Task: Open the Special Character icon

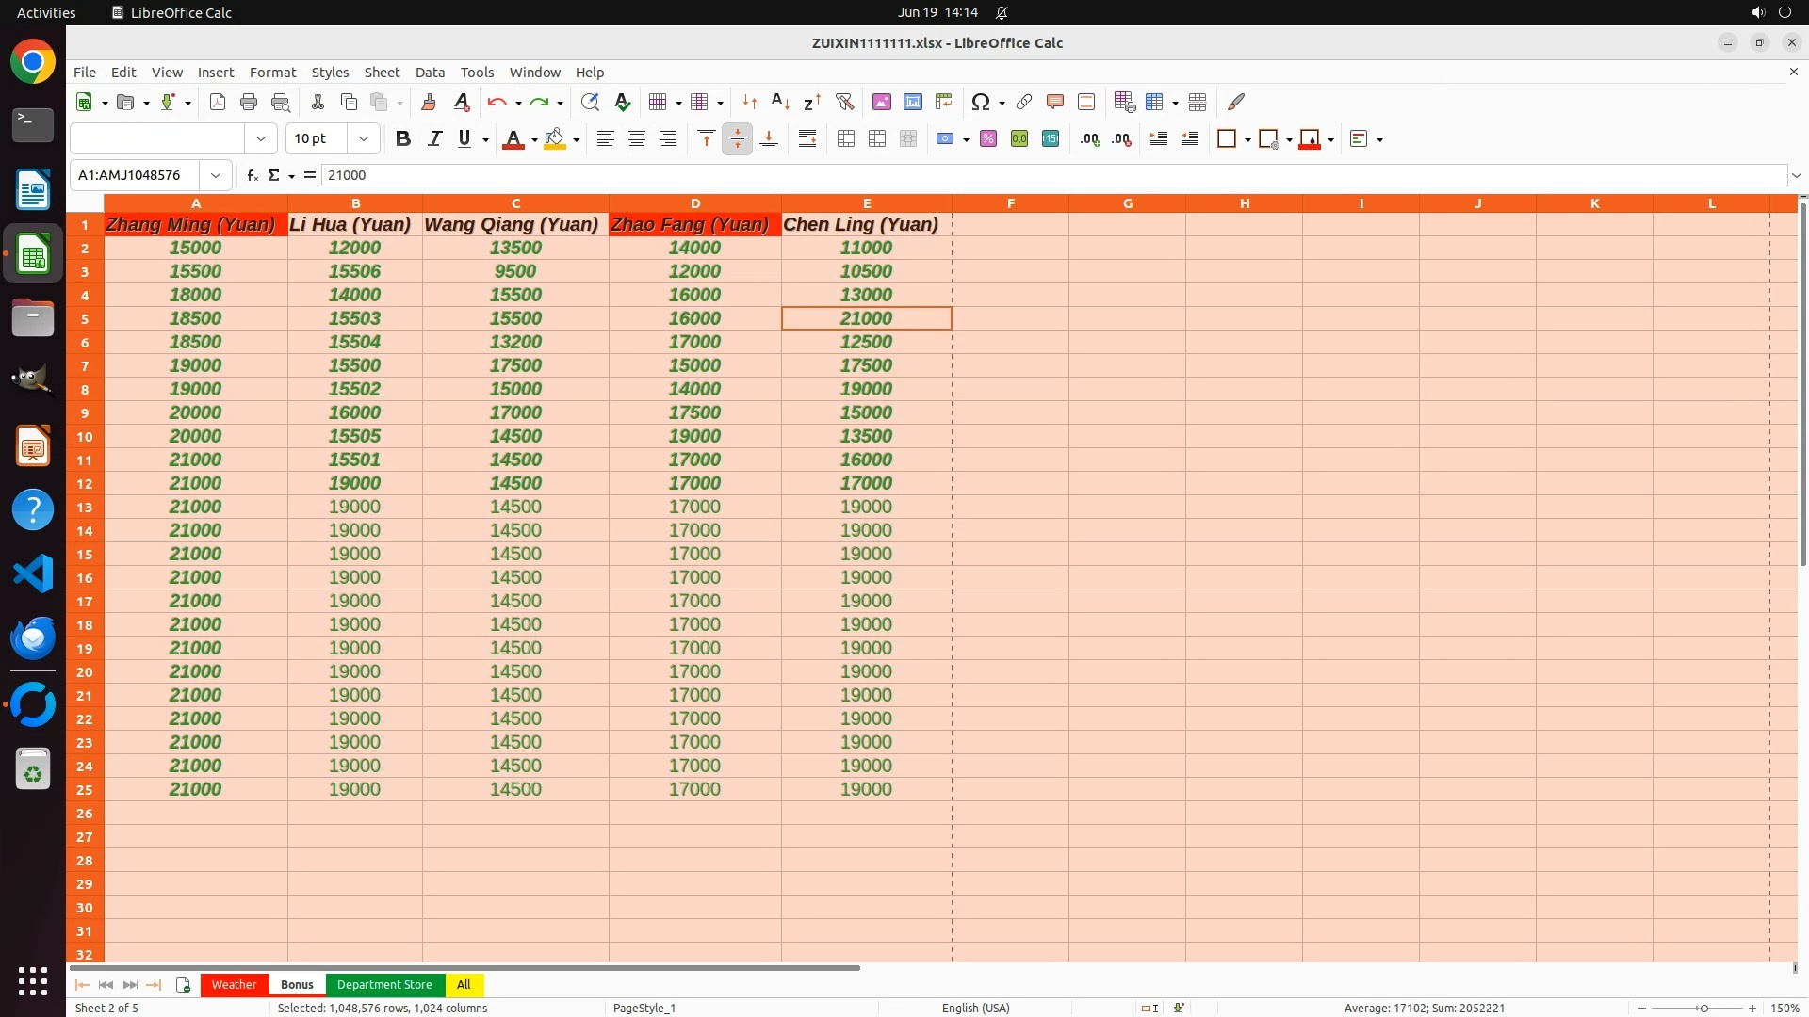Action: click(980, 102)
